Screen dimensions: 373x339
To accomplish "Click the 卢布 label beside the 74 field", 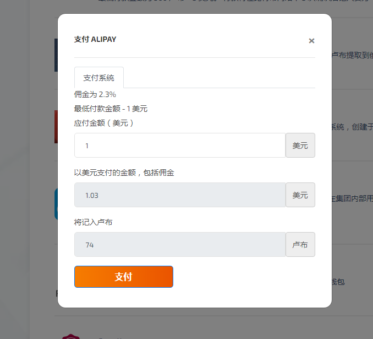I will [x=300, y=245].
